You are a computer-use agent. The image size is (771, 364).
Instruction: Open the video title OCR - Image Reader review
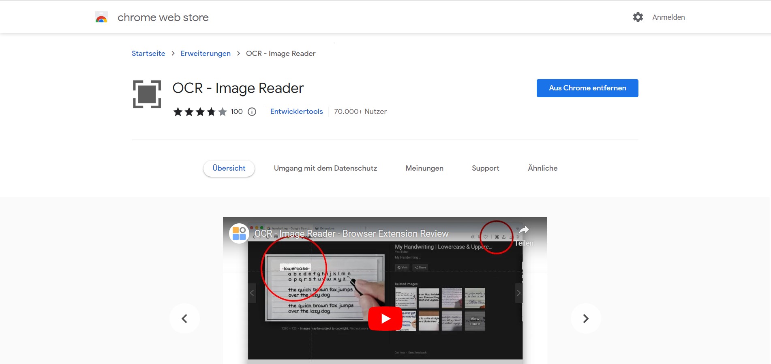pos(351,233)
